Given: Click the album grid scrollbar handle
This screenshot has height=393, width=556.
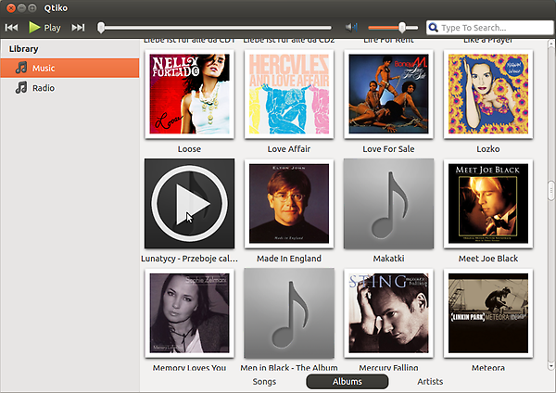Looking at the screenshot, I should [x=551, y=190].
